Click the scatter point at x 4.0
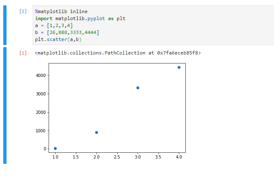This screenshot has height=179, width=274. (x=179, y=67)
